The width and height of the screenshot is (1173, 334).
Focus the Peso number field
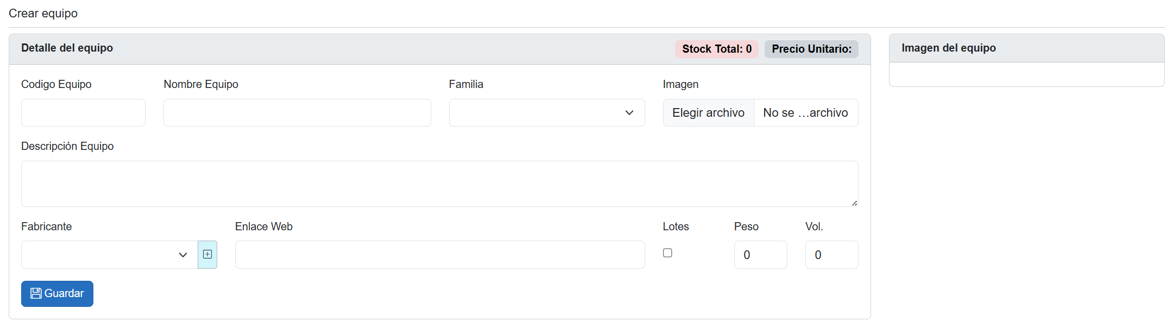[760, 255]
